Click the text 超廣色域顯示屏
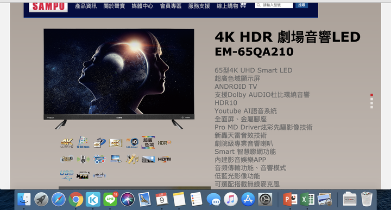 237,78
